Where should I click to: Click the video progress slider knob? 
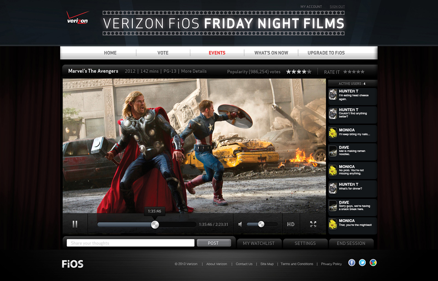(x=155, y=225)
